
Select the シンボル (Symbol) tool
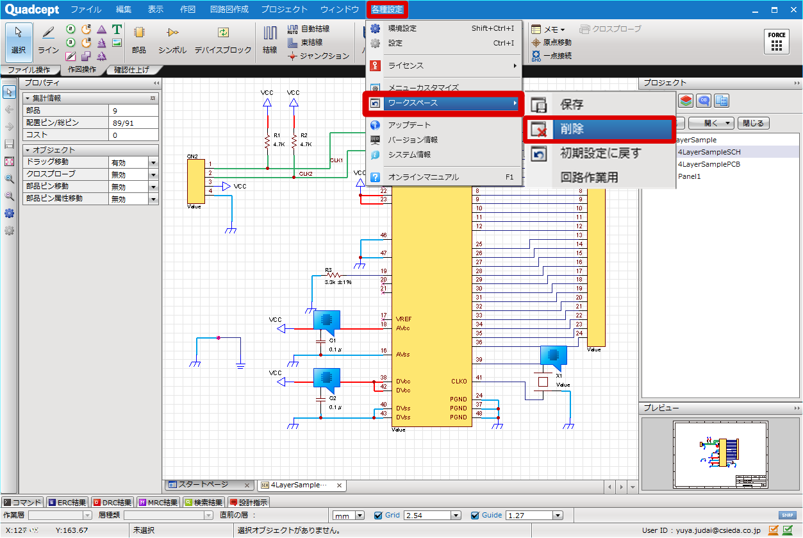coord(172,40)
